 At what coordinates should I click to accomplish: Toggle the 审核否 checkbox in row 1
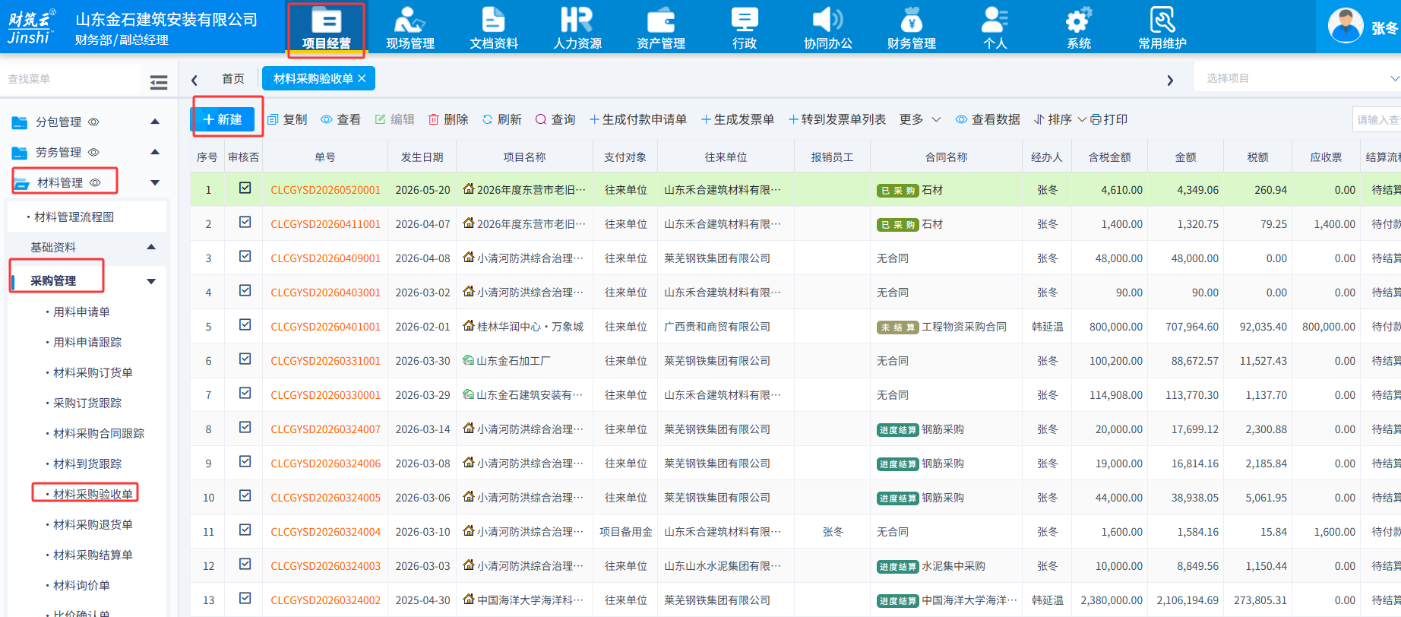point(245,188)
